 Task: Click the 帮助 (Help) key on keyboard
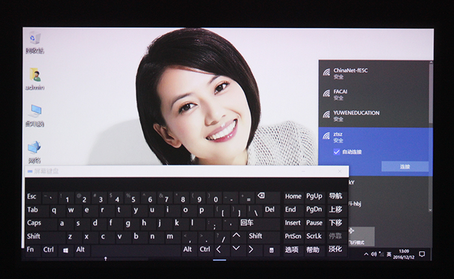(314, 249)
